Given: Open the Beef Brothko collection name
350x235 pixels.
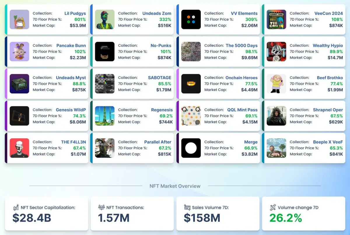Looking at the screenshot, I should tap(330, 78).
